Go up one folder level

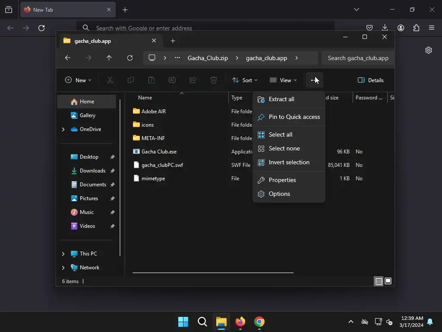(x=109, y=58)
